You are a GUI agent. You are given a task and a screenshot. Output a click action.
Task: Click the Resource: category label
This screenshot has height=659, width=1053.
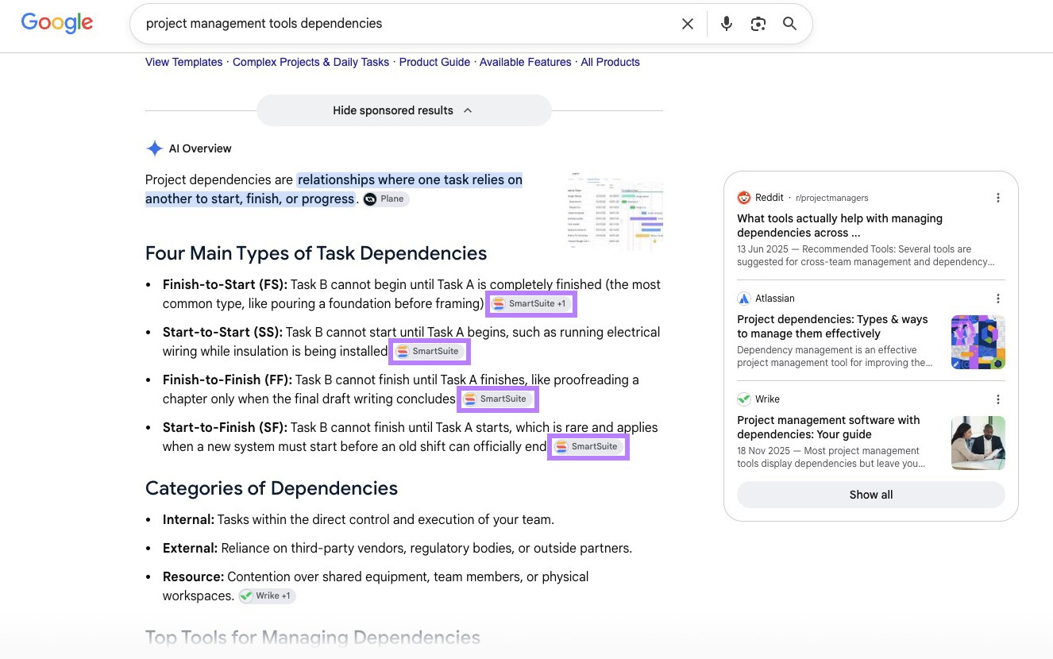[x=193, y=576]
